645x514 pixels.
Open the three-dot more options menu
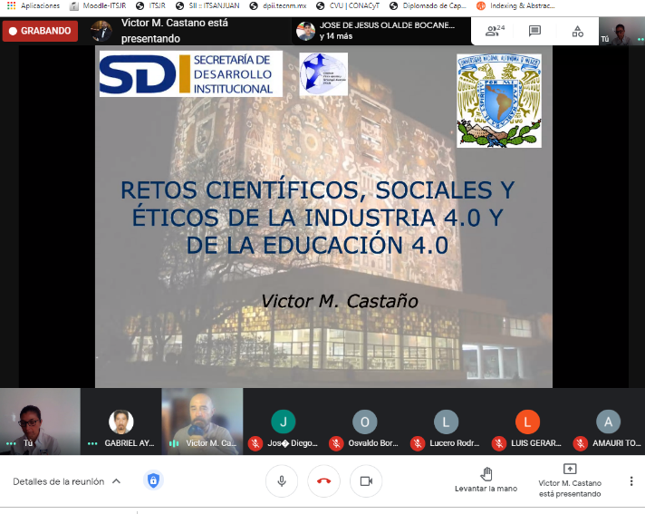631,481
